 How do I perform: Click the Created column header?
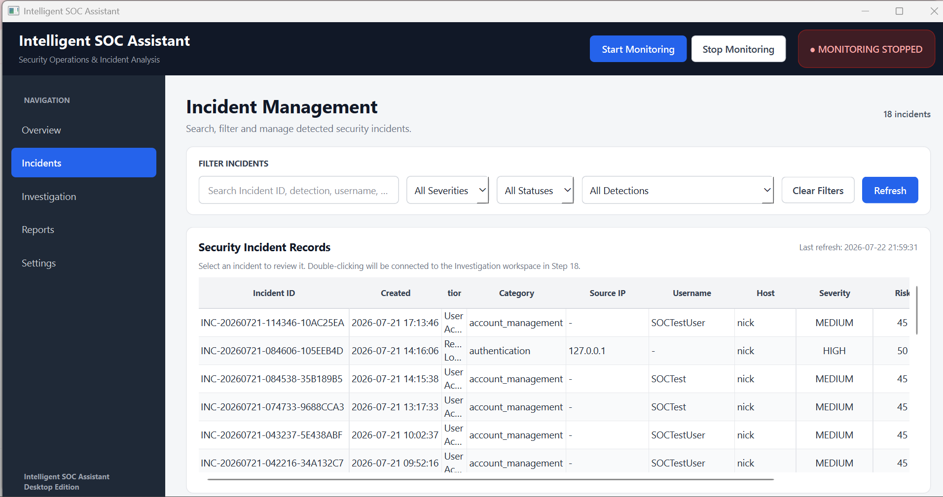[x=395, y=293]
